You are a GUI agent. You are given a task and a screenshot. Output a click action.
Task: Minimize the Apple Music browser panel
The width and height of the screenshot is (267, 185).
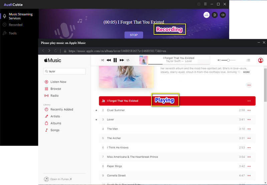(x=259, y=42)
